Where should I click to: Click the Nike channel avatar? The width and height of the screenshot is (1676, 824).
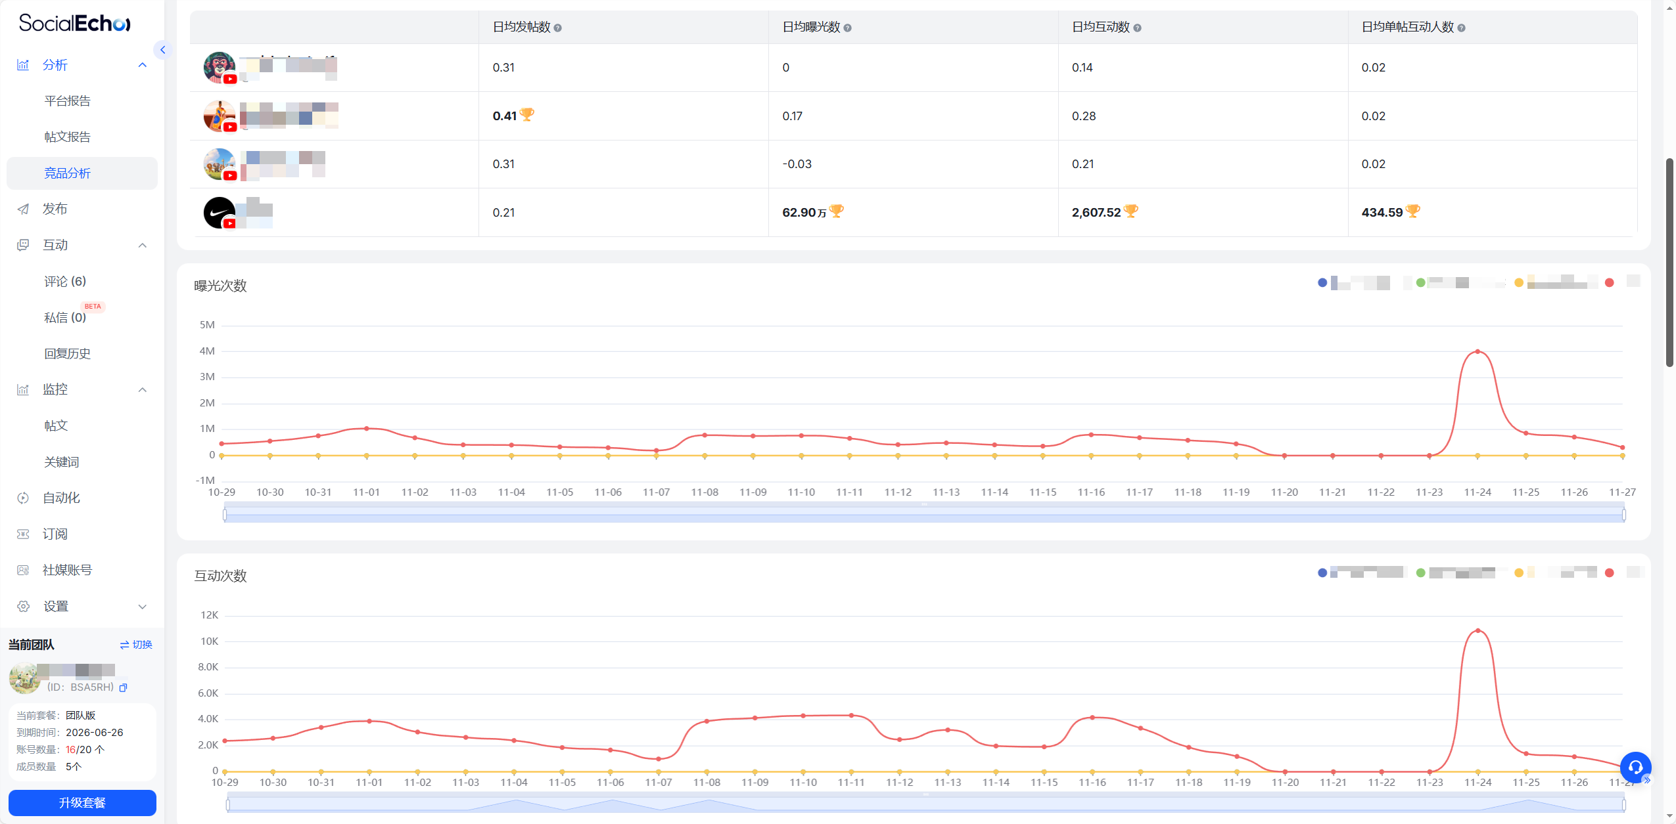[220, 213]
